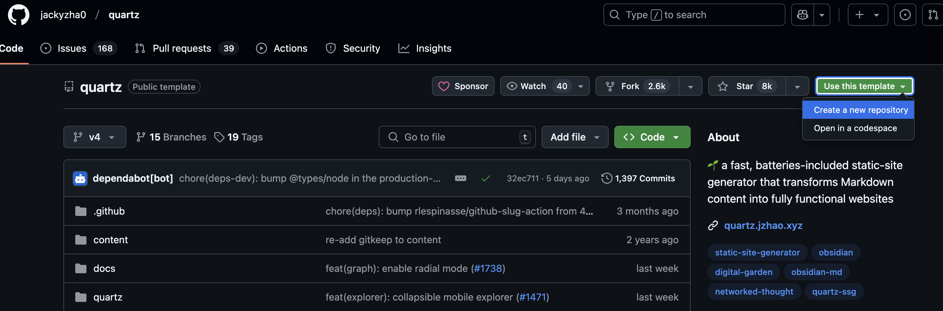Image resolution: width=943 pixels, height=311 pixels.
Task: Open pull request #1471 link
Action: (533, 297)
